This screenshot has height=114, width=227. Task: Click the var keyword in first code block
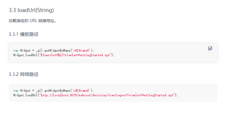click(x=16, y=50)
